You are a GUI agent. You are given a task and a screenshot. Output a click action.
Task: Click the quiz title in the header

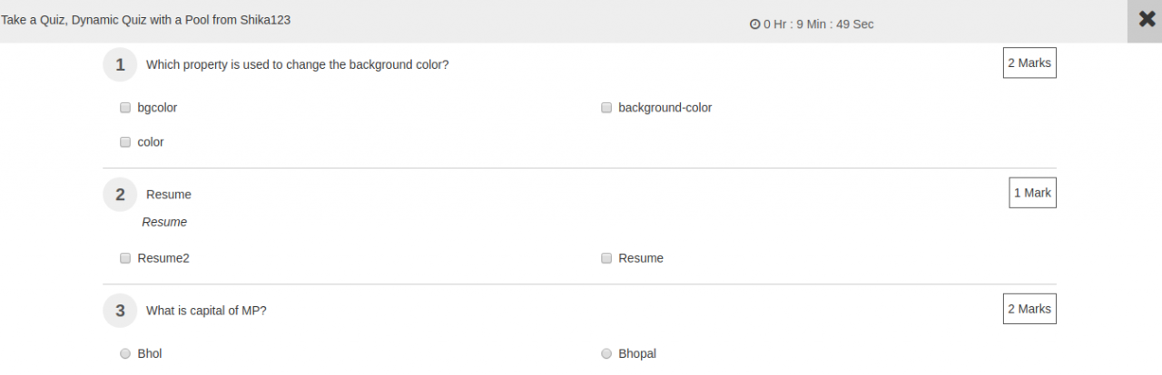[146, 19]
